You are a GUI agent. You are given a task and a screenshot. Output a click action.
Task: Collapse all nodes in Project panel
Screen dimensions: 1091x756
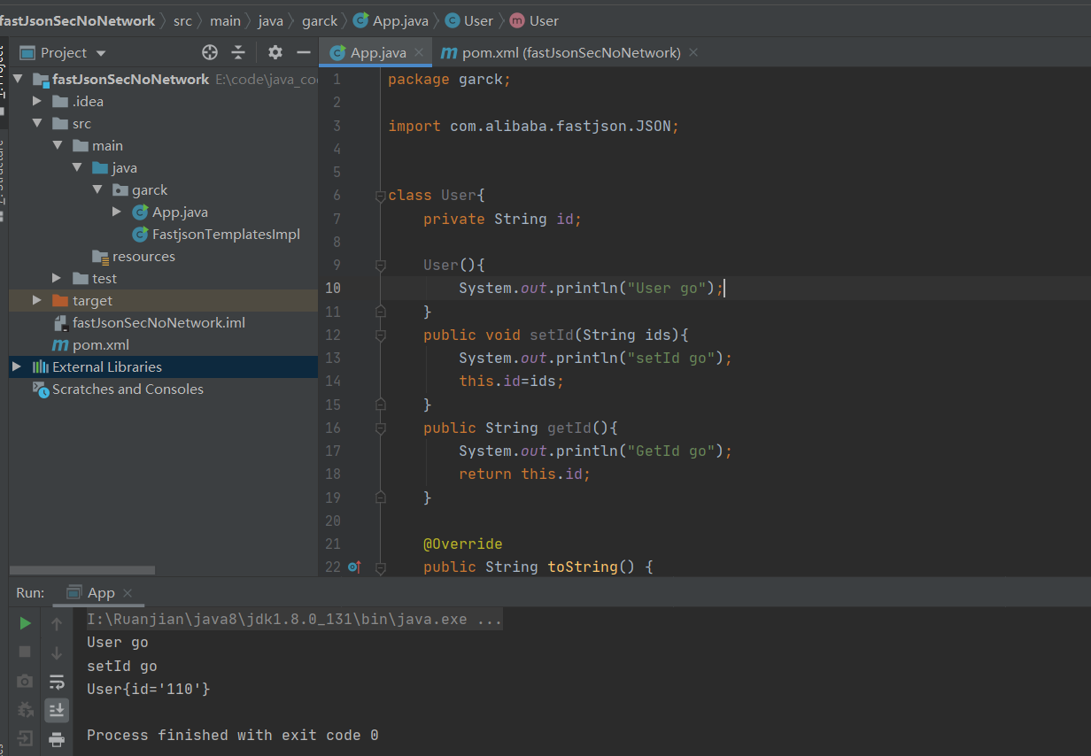point(238,52)
